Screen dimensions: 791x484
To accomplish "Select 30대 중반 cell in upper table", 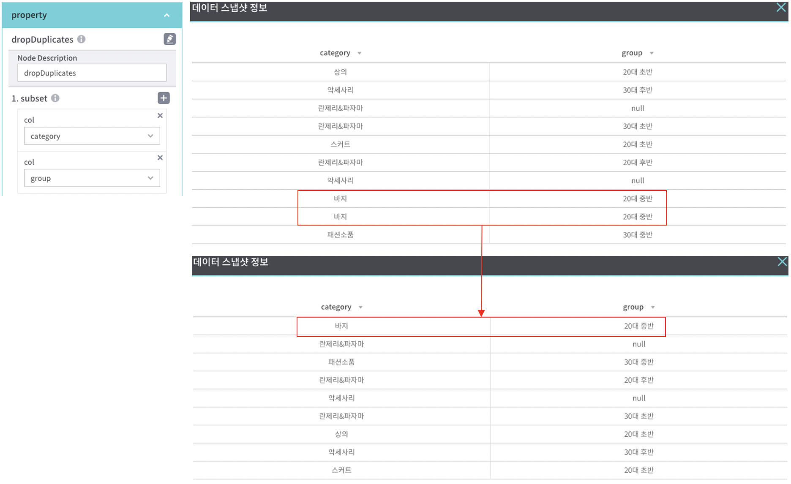I will point(638,235).
